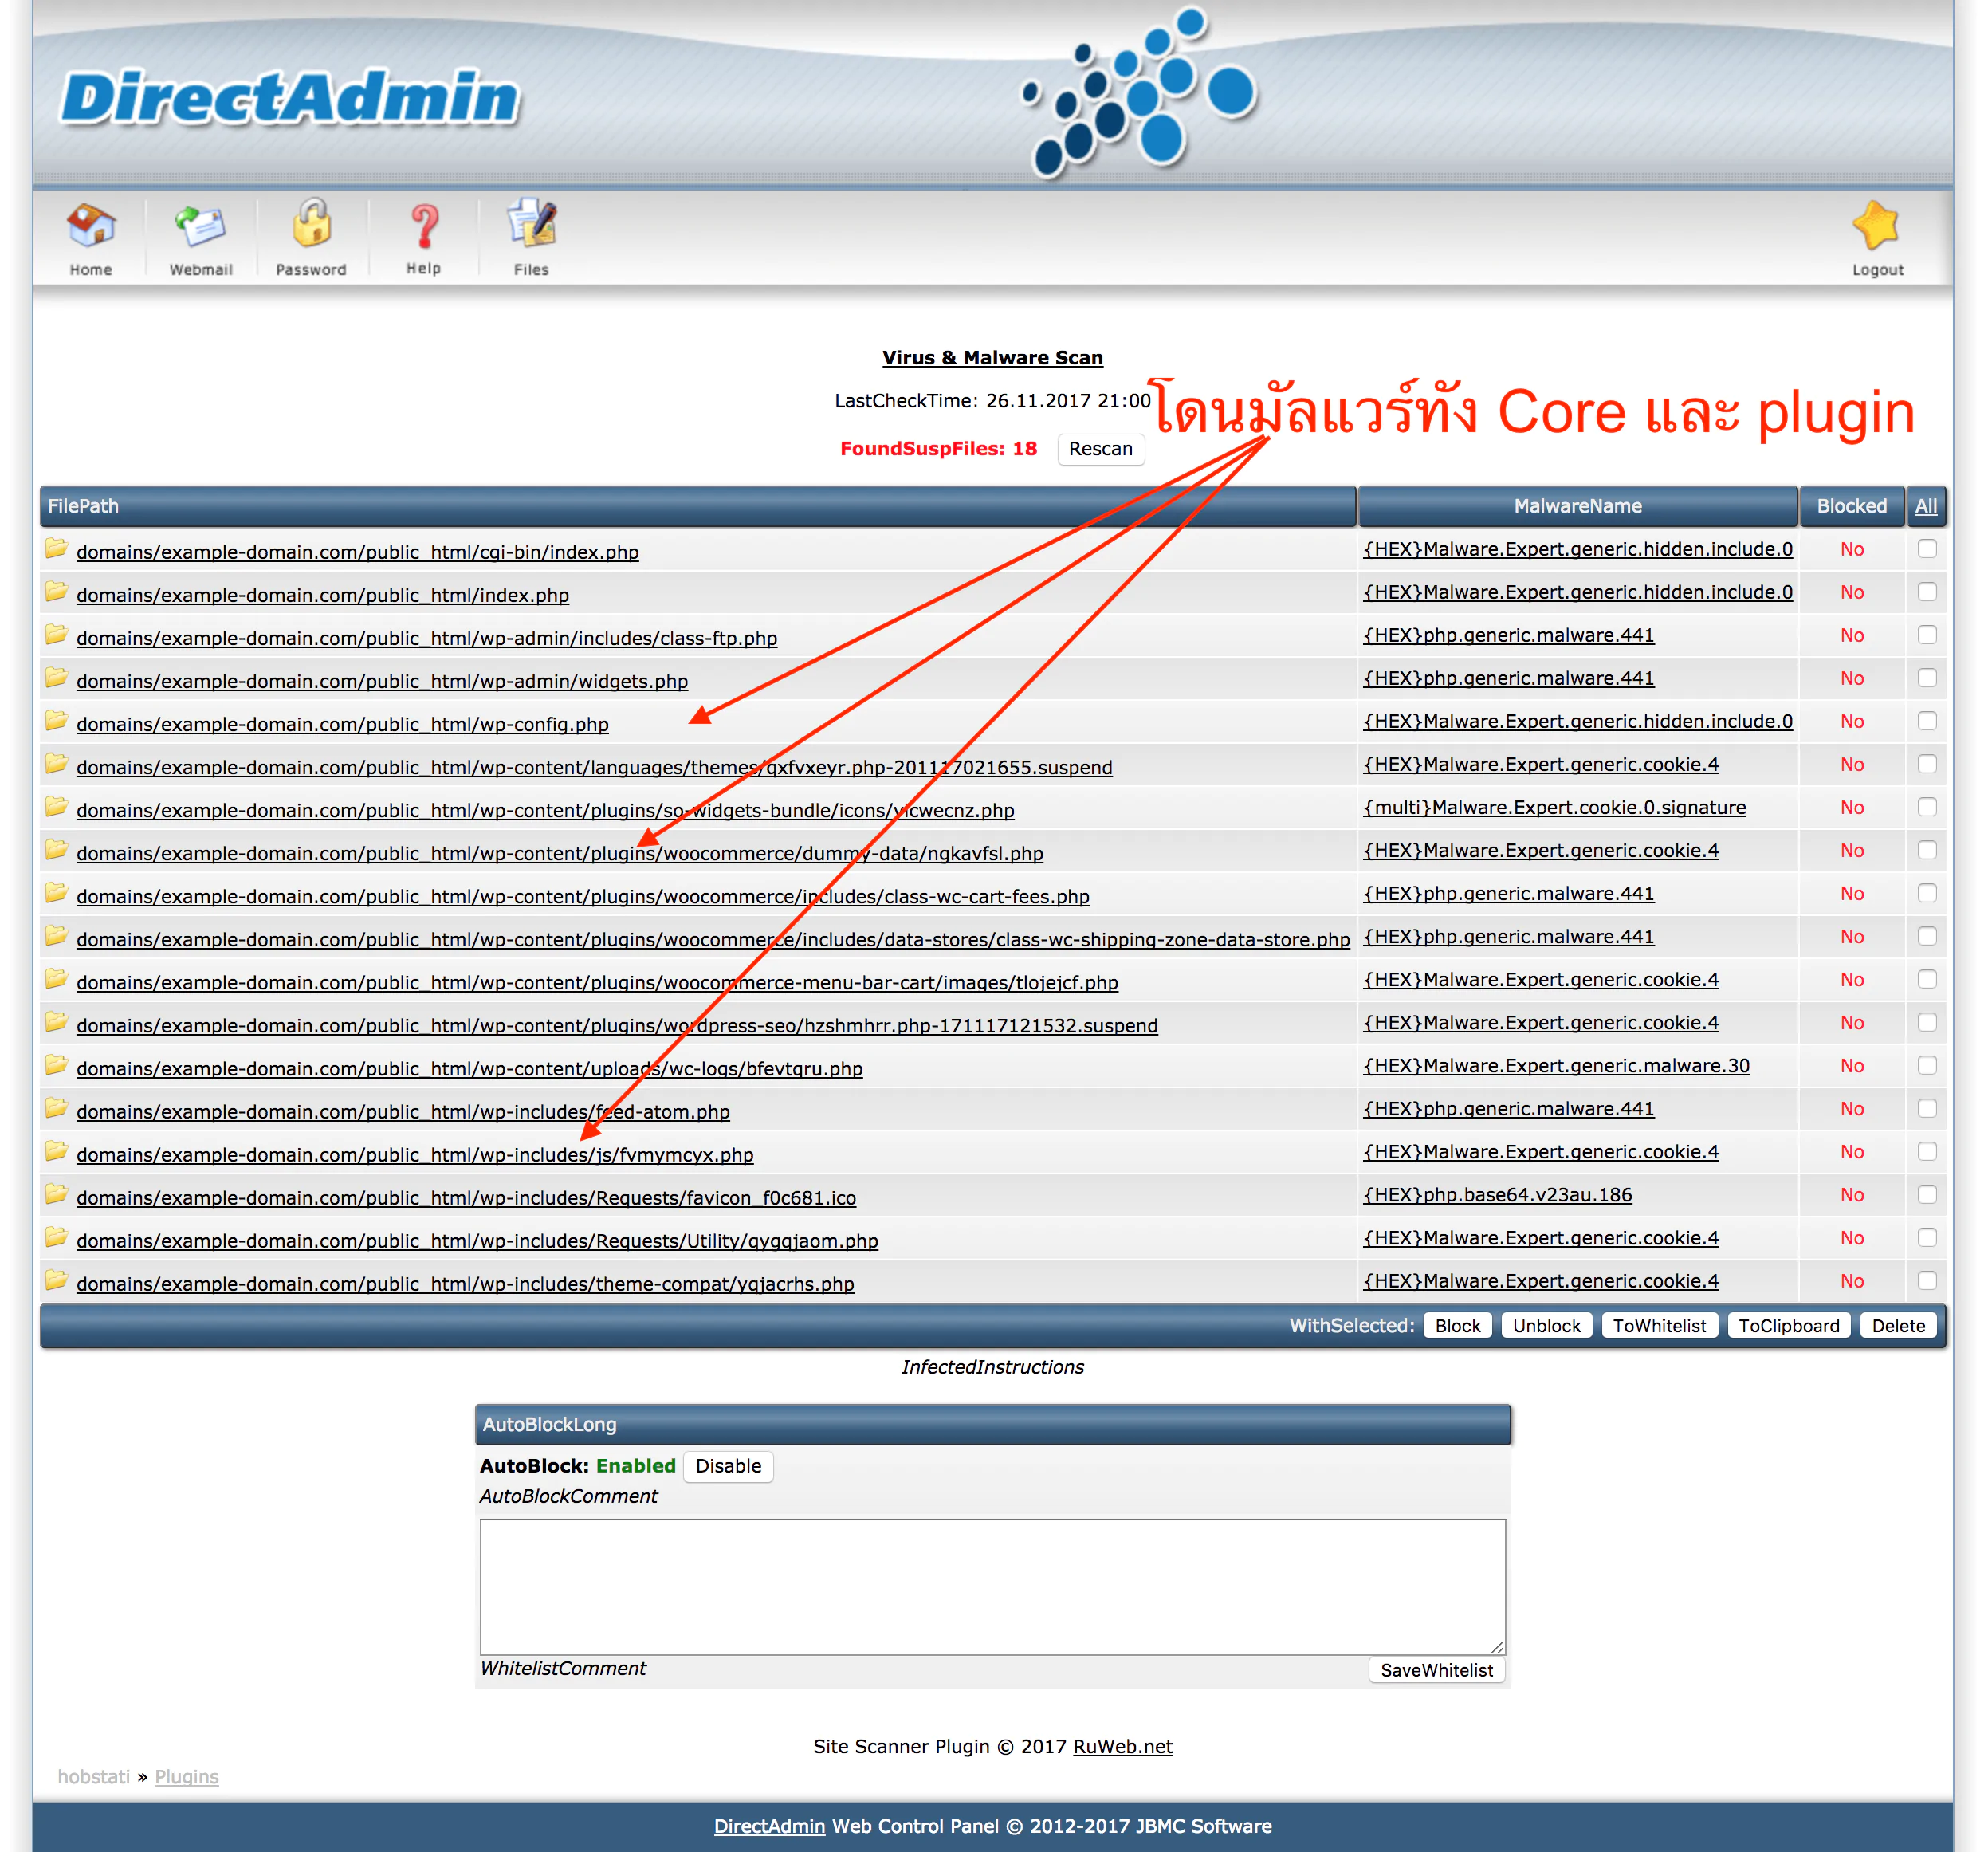
Task: Select checkbox for favicon_f0c681.ico row
Action: (1927, 1194)
